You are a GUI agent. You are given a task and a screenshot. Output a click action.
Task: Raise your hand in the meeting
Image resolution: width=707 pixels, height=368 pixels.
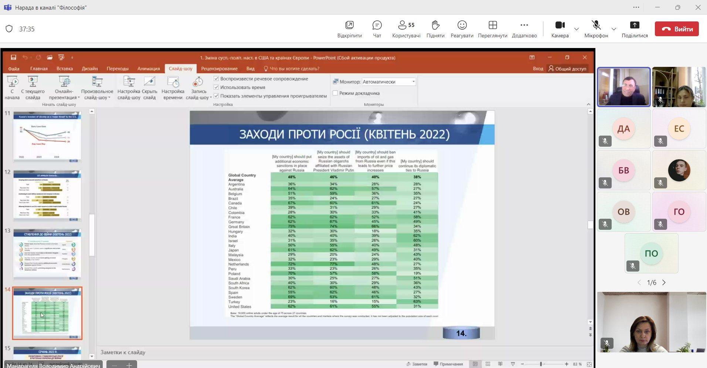pyautogui.click(x=435, y=29)
